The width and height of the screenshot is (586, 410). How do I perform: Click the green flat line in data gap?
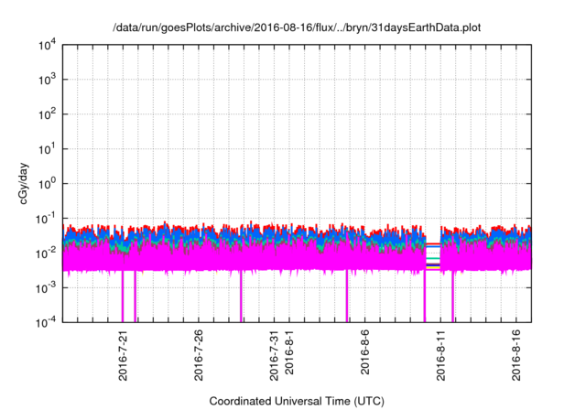433,258
